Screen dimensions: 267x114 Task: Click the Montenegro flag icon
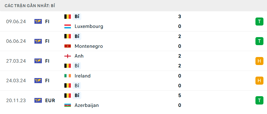tap(68, 46)
